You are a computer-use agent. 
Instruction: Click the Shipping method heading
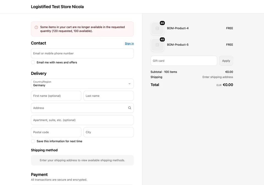(44, 150)
